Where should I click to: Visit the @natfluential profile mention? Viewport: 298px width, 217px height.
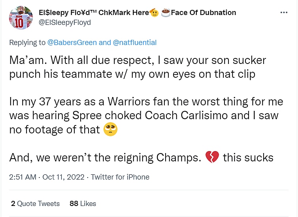click(x=135, y=42)
